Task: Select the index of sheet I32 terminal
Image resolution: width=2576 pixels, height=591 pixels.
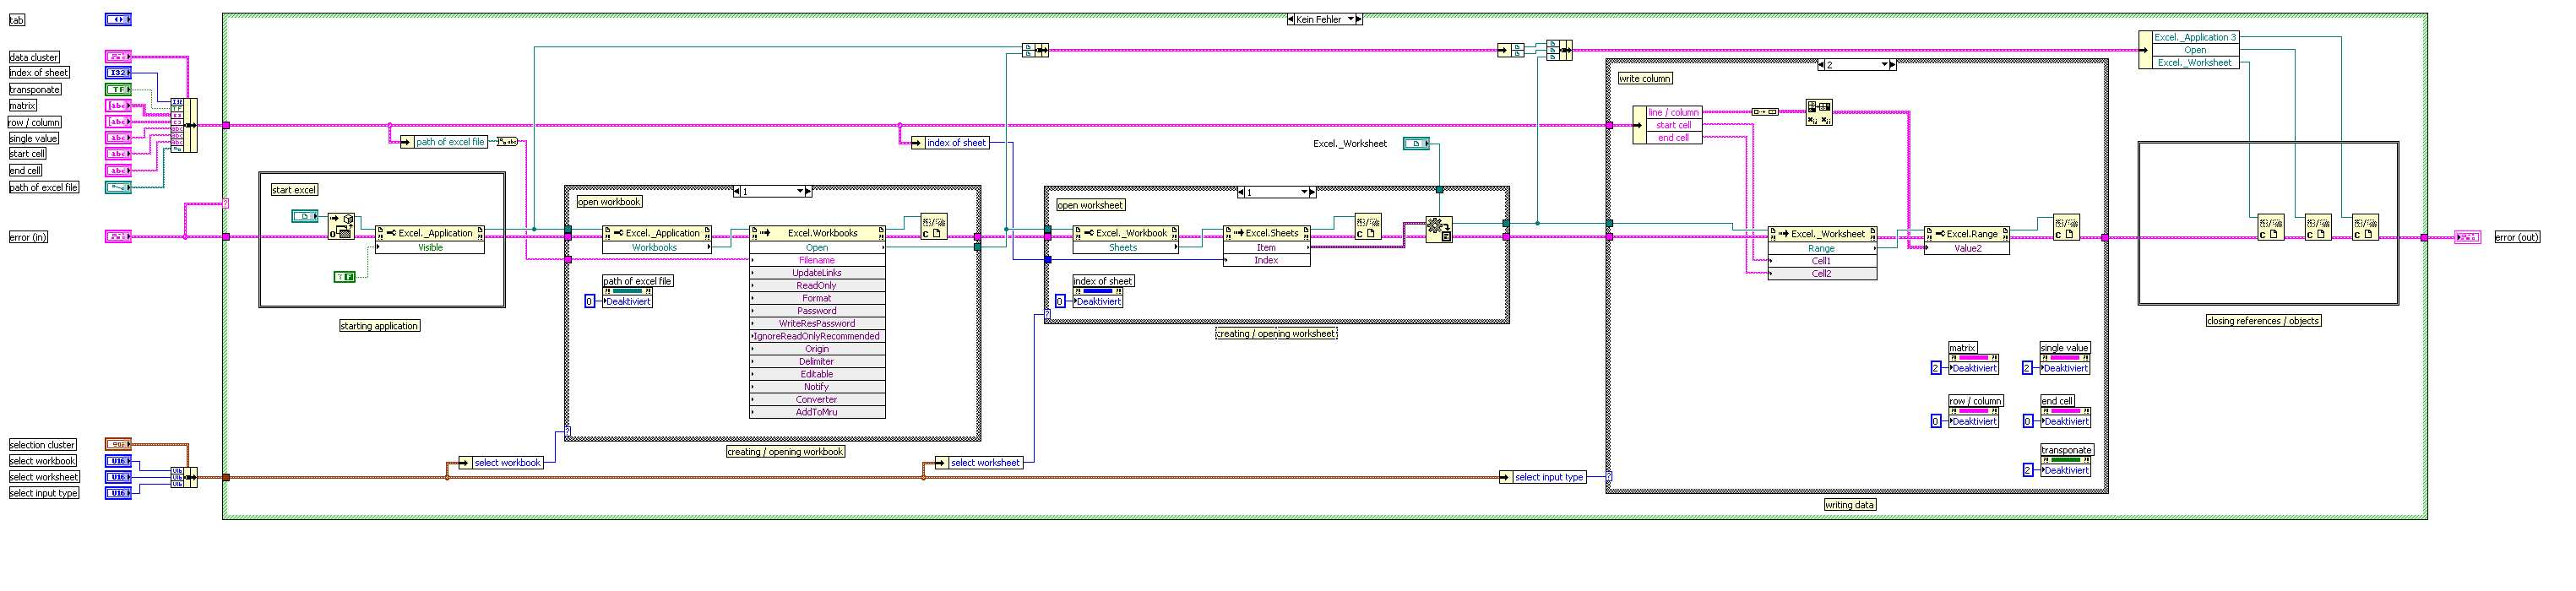Action: coord(118,73)
